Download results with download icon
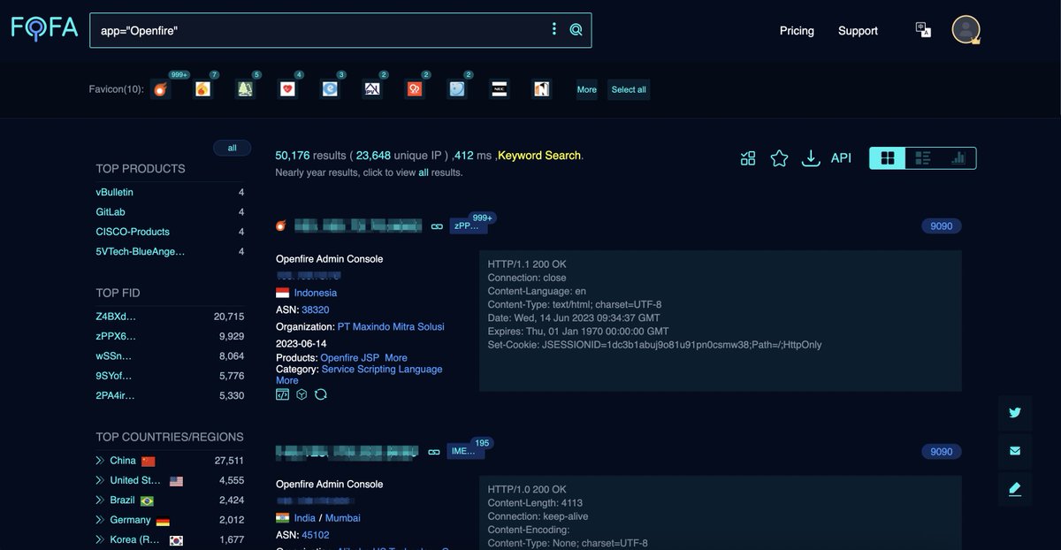Image resolution: width=1061 pixels, height=550 pixels. tap(811, 158)
